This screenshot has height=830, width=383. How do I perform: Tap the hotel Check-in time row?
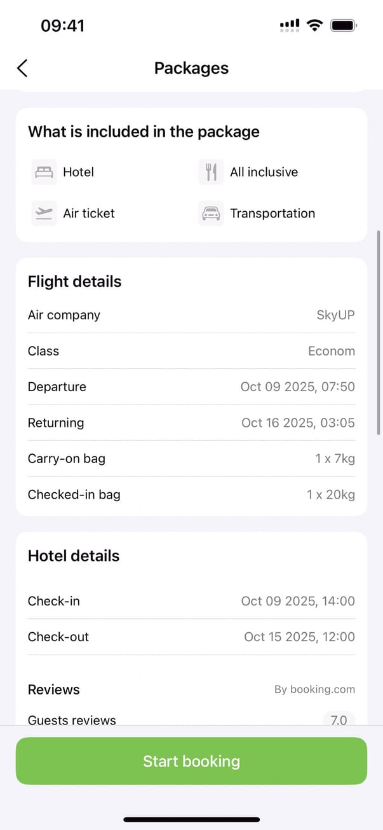[191, 601]
